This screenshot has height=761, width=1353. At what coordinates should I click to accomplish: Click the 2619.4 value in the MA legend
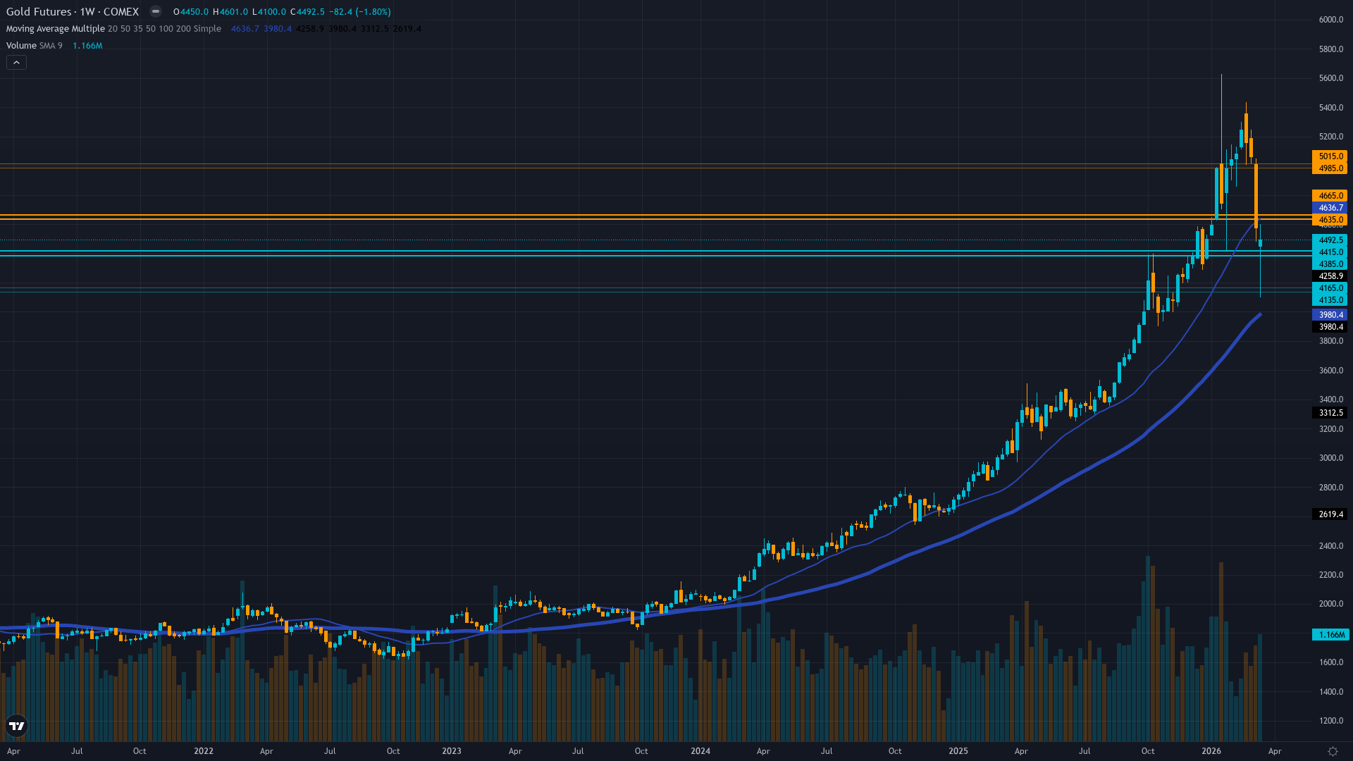point(407,29)
